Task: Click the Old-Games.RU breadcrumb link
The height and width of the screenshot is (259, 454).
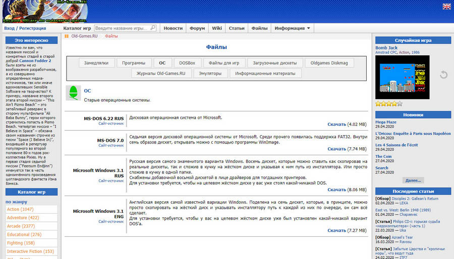Action: tap(84, 36)
